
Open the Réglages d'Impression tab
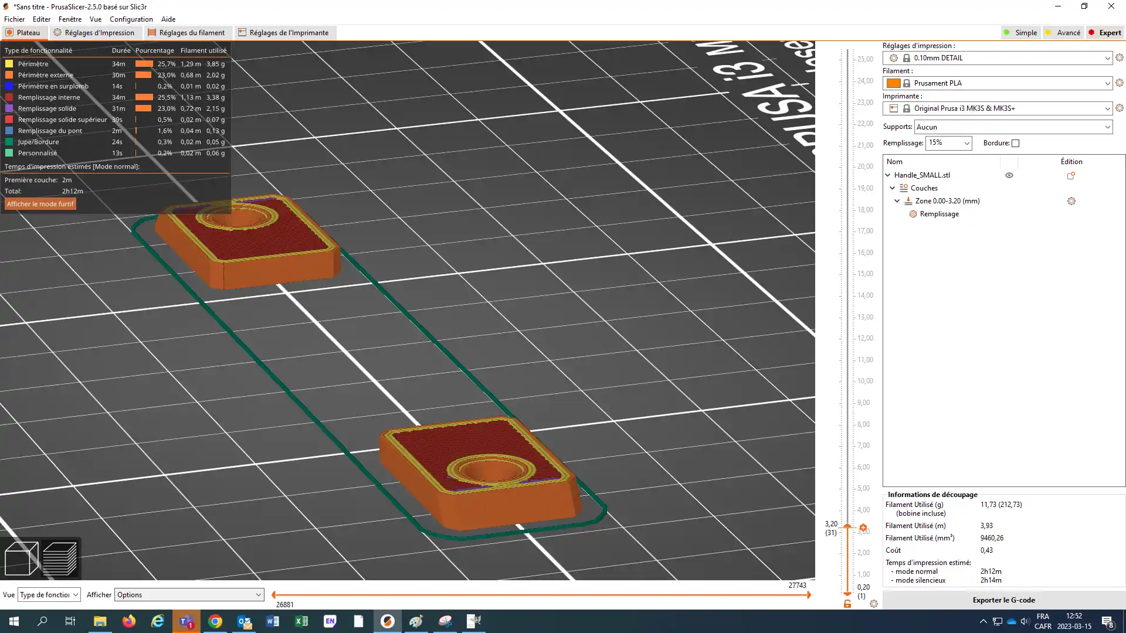click(94, 33)
